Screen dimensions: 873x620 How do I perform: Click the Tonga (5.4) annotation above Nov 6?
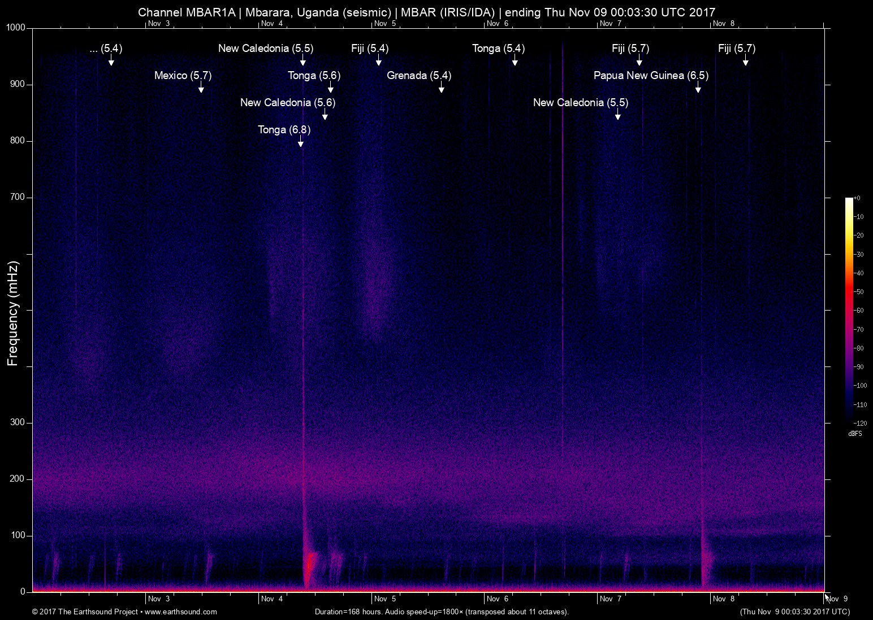point(498,49)
